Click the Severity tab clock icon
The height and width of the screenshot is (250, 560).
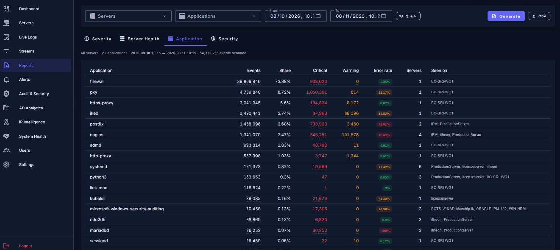87,39
